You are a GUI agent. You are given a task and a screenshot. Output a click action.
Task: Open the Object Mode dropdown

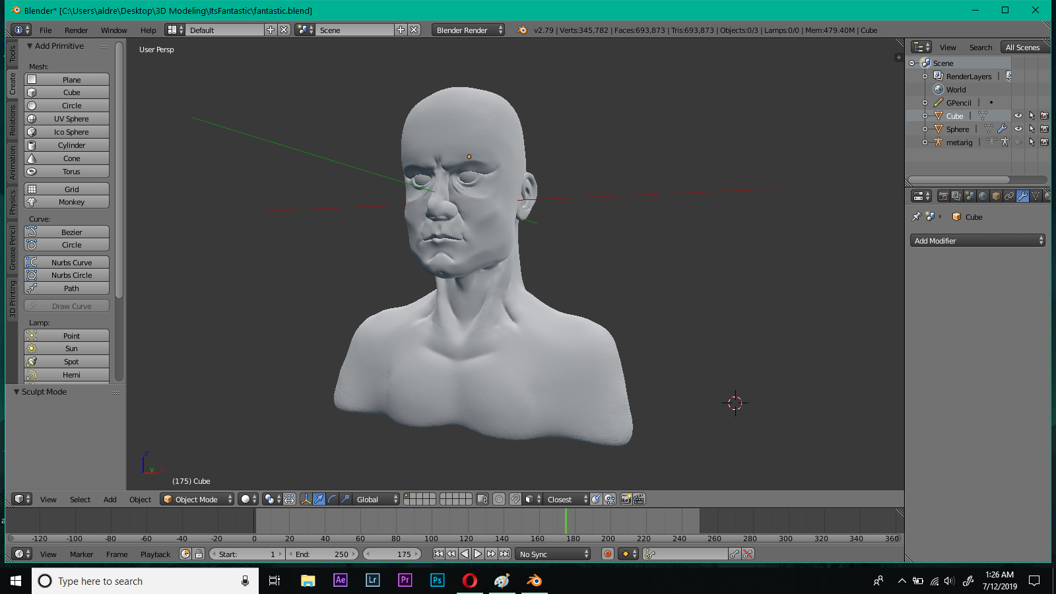(197, 499)
